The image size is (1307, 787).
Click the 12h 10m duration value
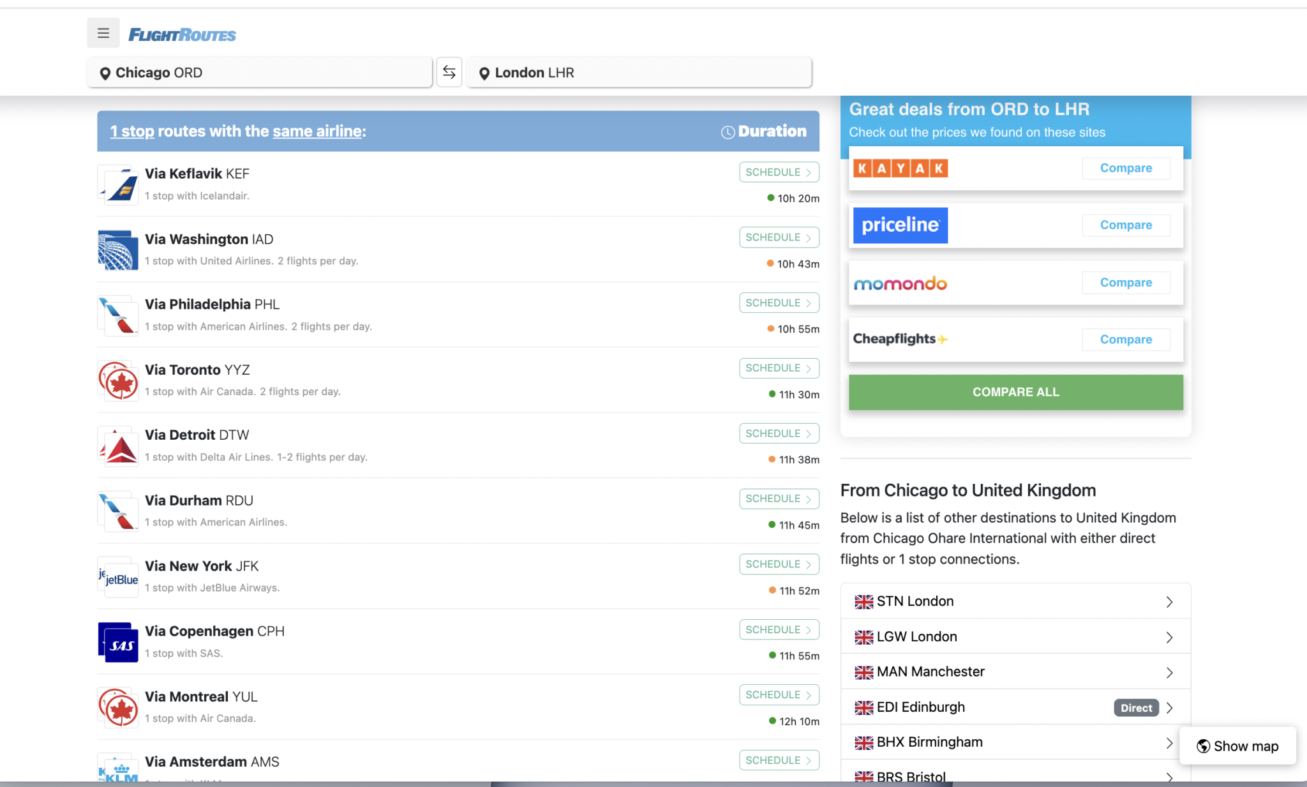799,721
